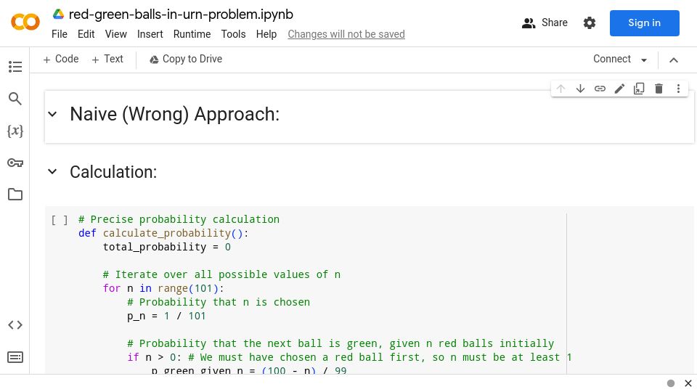This screenshot has width=697, height=392.
Task: Click the gray status circle indicator
Action: pyautogui.click(x=671, y=383)
